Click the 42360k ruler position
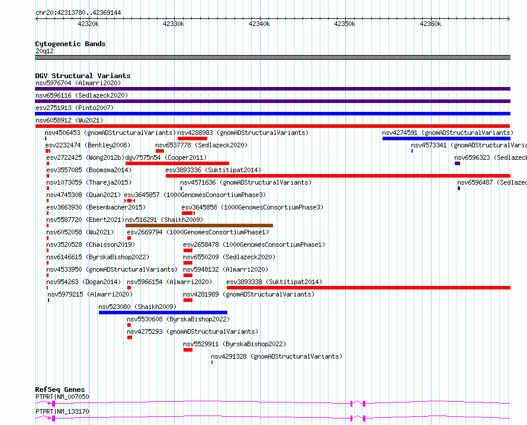 point(430,24)
